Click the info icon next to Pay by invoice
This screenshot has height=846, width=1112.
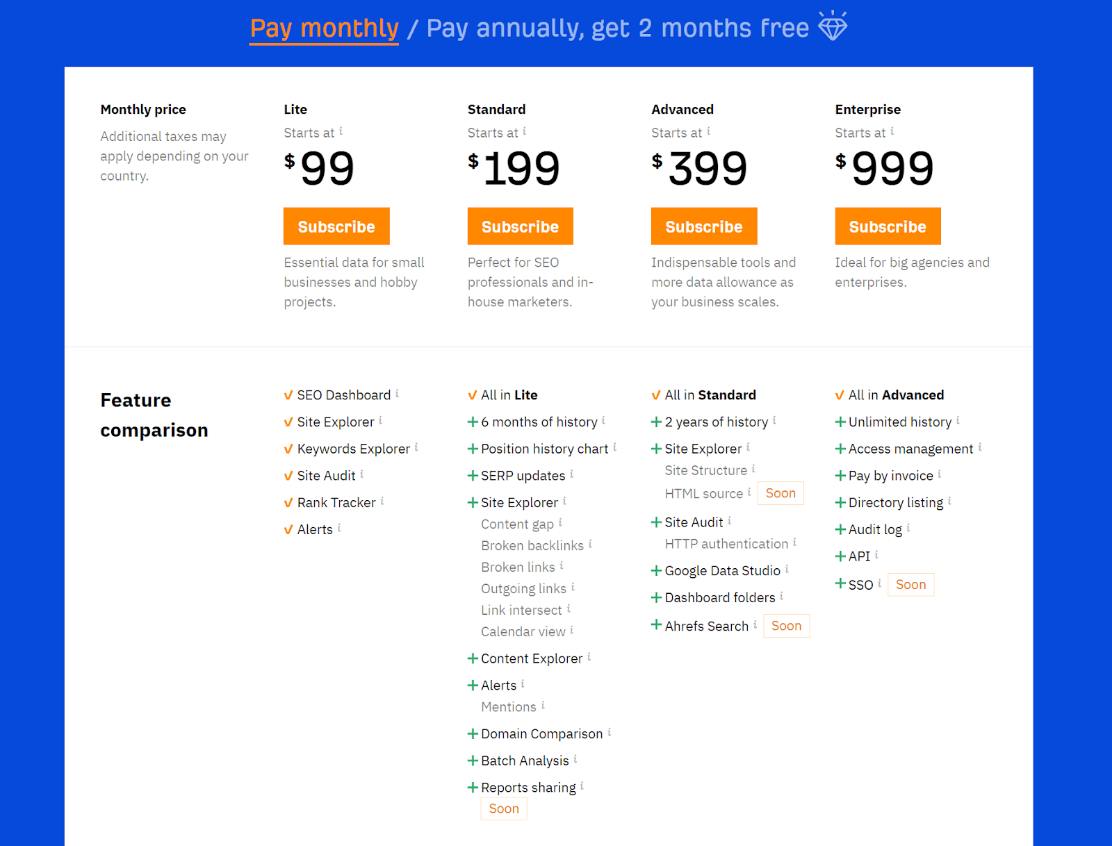[940, 474]
